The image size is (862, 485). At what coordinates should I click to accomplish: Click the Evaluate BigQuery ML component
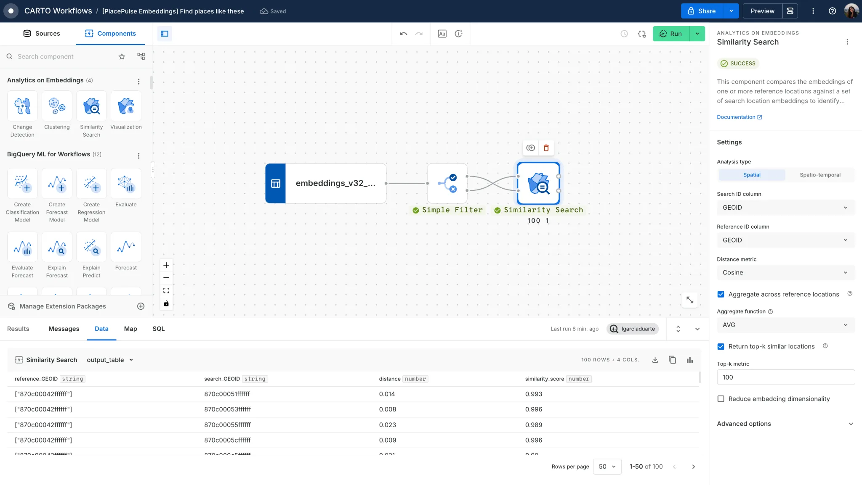tap(126, 183)
